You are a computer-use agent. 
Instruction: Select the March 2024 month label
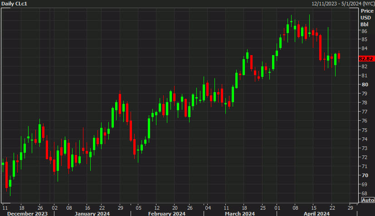click(239, 213)
